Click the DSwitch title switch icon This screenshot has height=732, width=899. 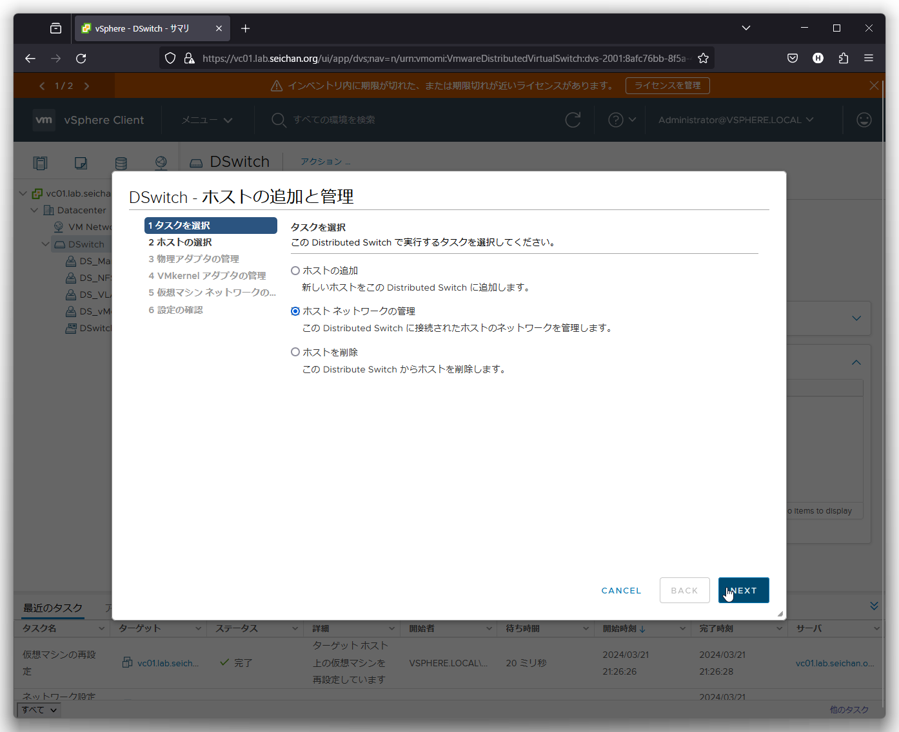pyautogui.click(x=196, y=163)
